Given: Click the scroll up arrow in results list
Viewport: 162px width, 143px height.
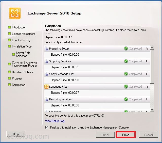Looking at the screenshot, I should pos(152,47).
